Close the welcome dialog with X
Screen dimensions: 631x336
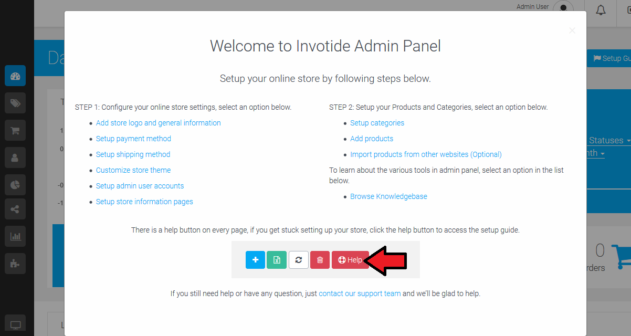click(572, 30)
